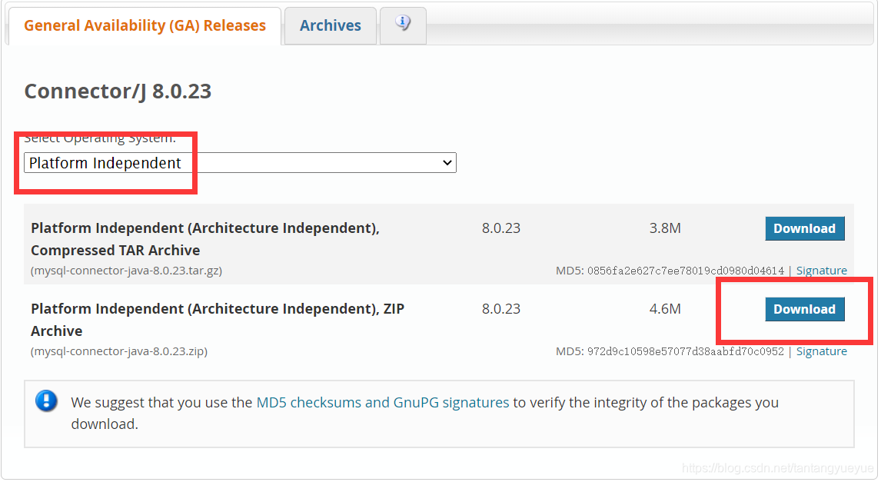
Task: Click version 8.0.23 in the TAR row
Action: point(501,228)
